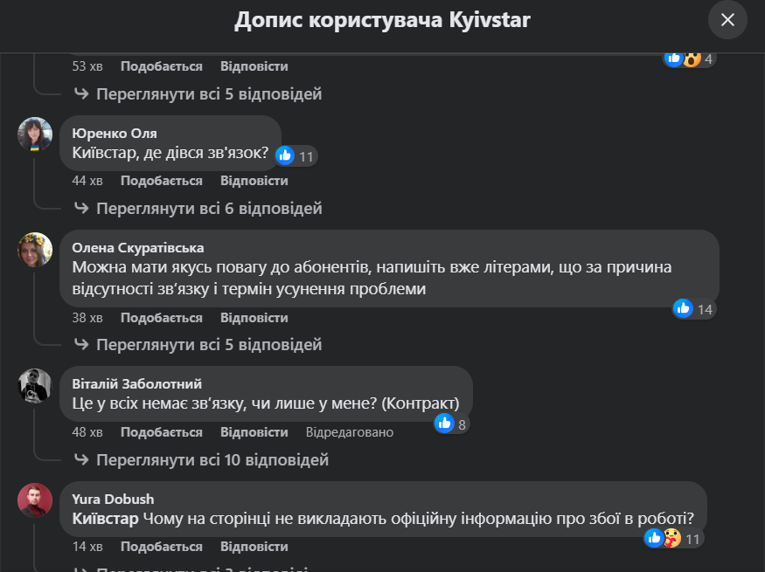The image size is (765, 572).
Task: Close the Kyivstar post dialog
Action: tap(727, 19)
